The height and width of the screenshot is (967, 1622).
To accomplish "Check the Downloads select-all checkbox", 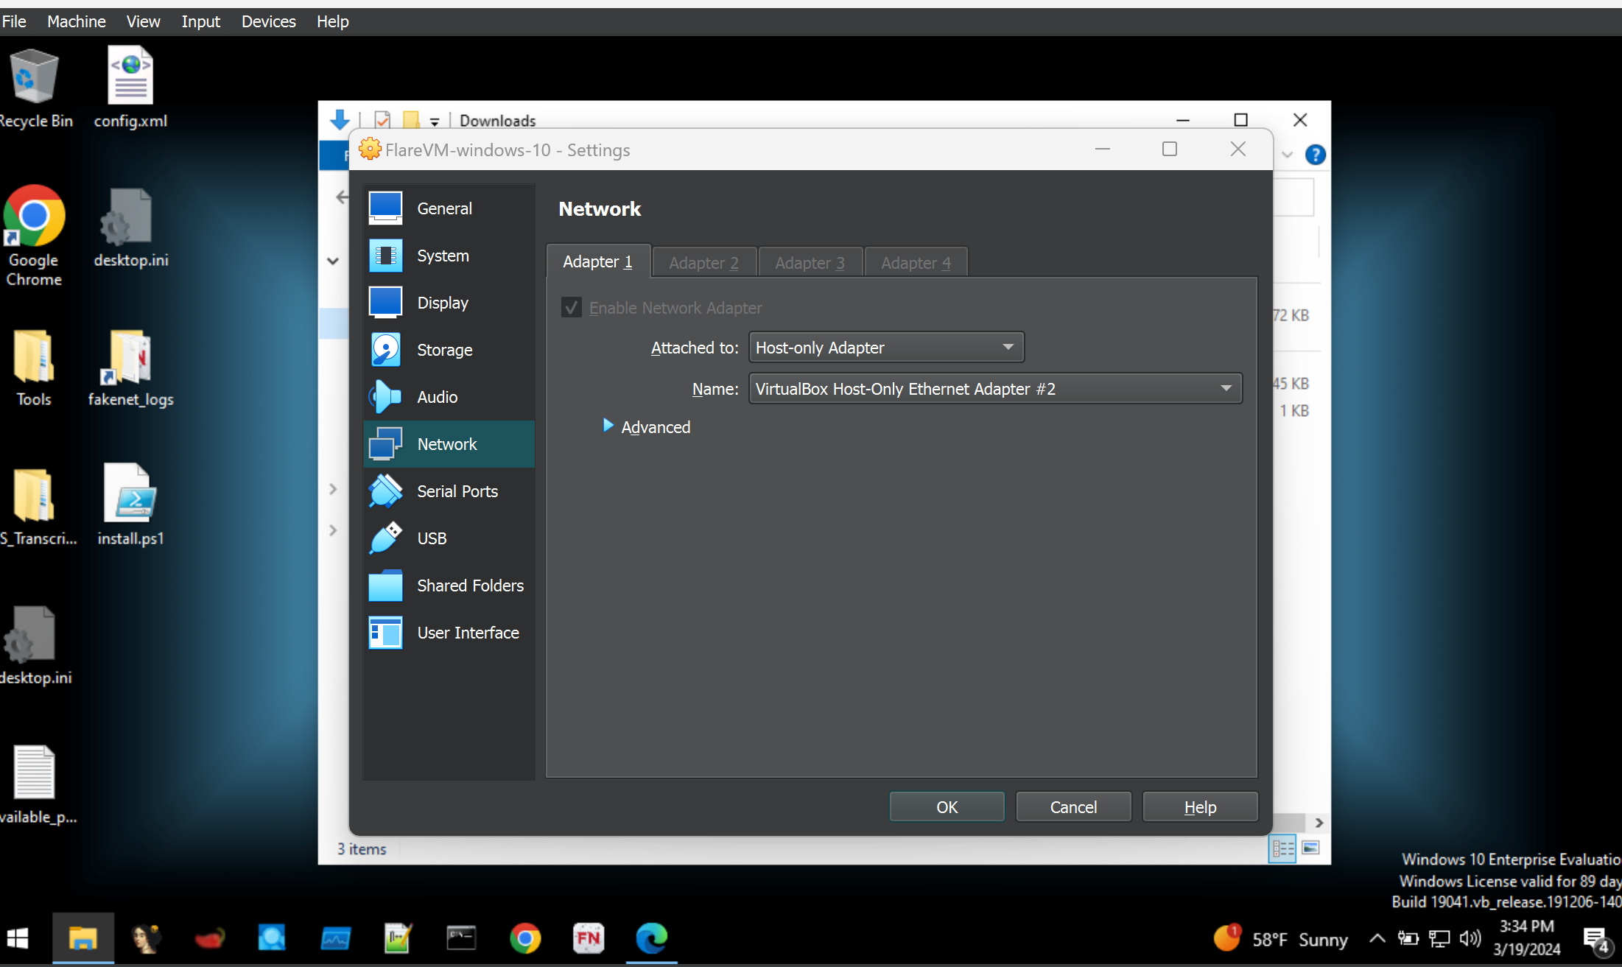I will click(382, 119).
